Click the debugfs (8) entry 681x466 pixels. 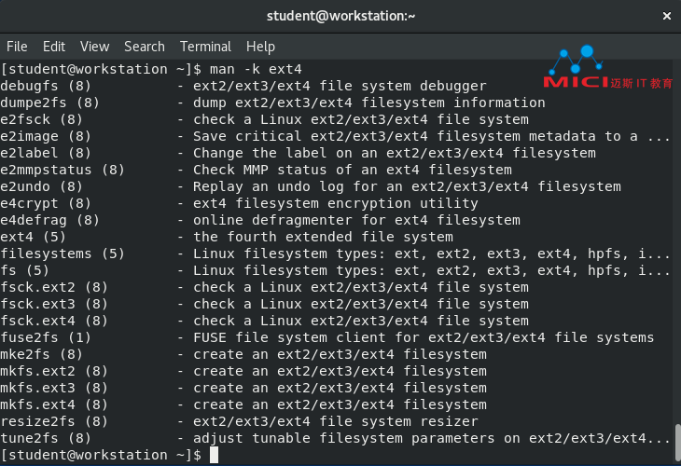tap(46, 86)
